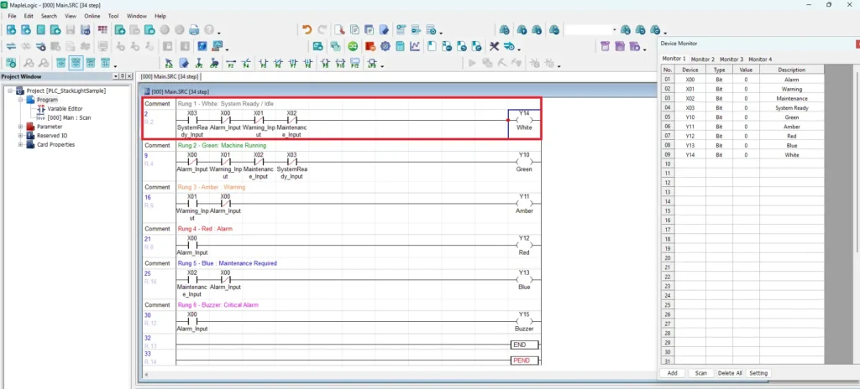The height and width of the screenshot is (389, 860).
Task: Click the F8 contact icon
Action: pos(308,64)
